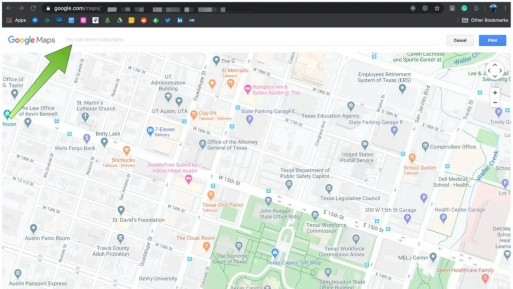Select the Texas Capitol Gift Shop pin
The width and height of the screenshot is (513, 289).
coord(275,253)
